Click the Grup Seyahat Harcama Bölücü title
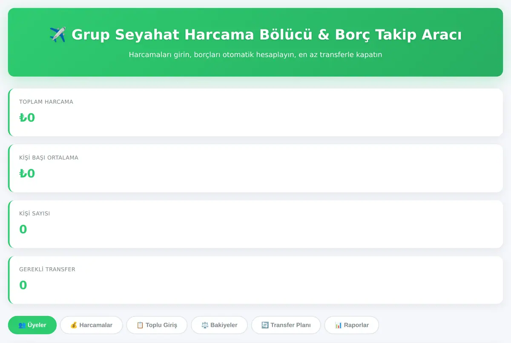 255,34
